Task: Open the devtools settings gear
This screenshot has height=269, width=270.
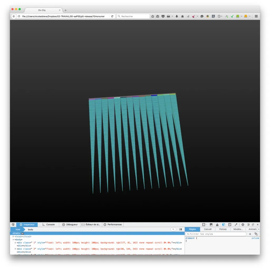Action: tap(243, 225)
